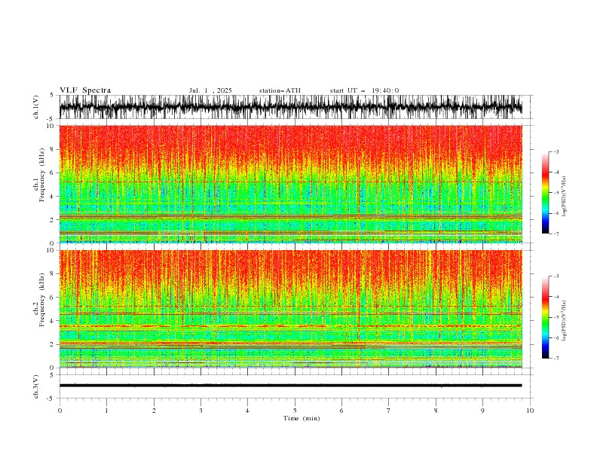Click the "ch.3(V)" axis label
597x461 pixels.
(36, 386)
